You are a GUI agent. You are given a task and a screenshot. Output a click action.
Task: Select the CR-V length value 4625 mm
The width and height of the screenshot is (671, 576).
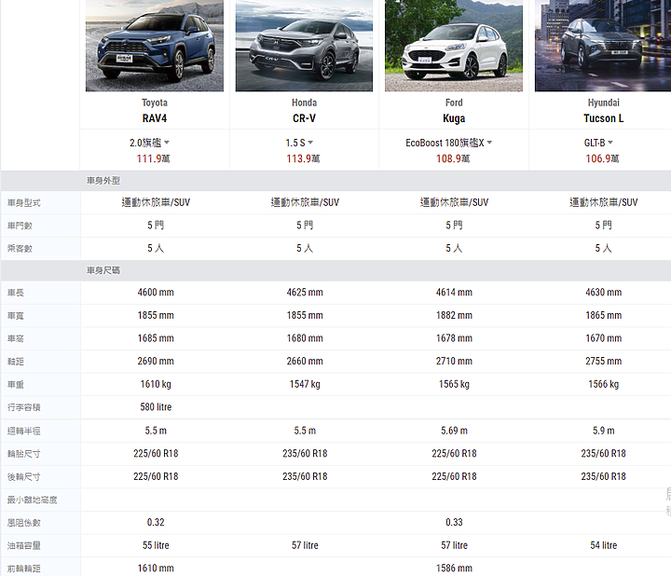pos(305,293)
